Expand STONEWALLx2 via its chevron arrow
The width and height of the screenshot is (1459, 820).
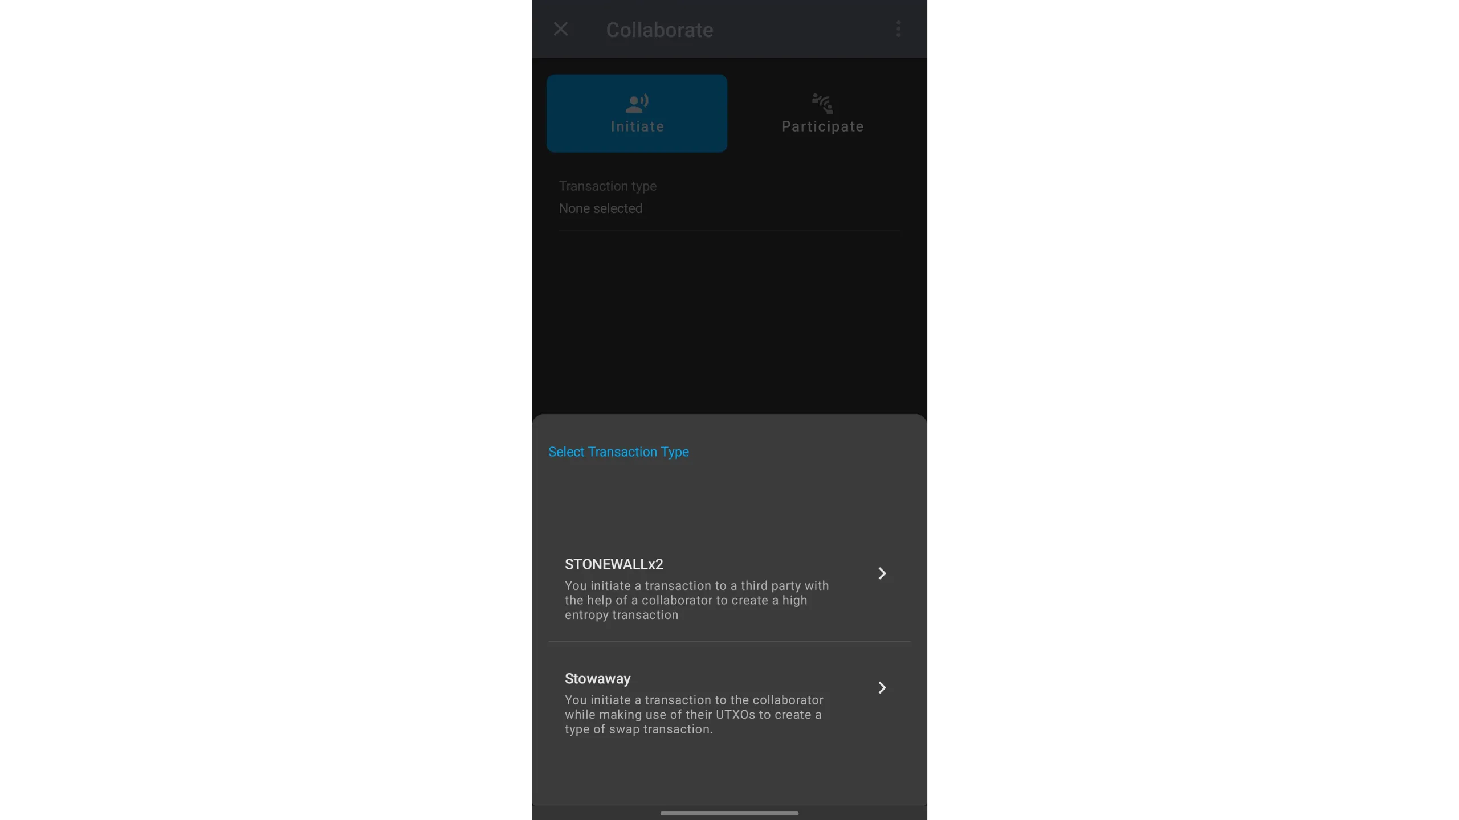click(x=882, y=573)
